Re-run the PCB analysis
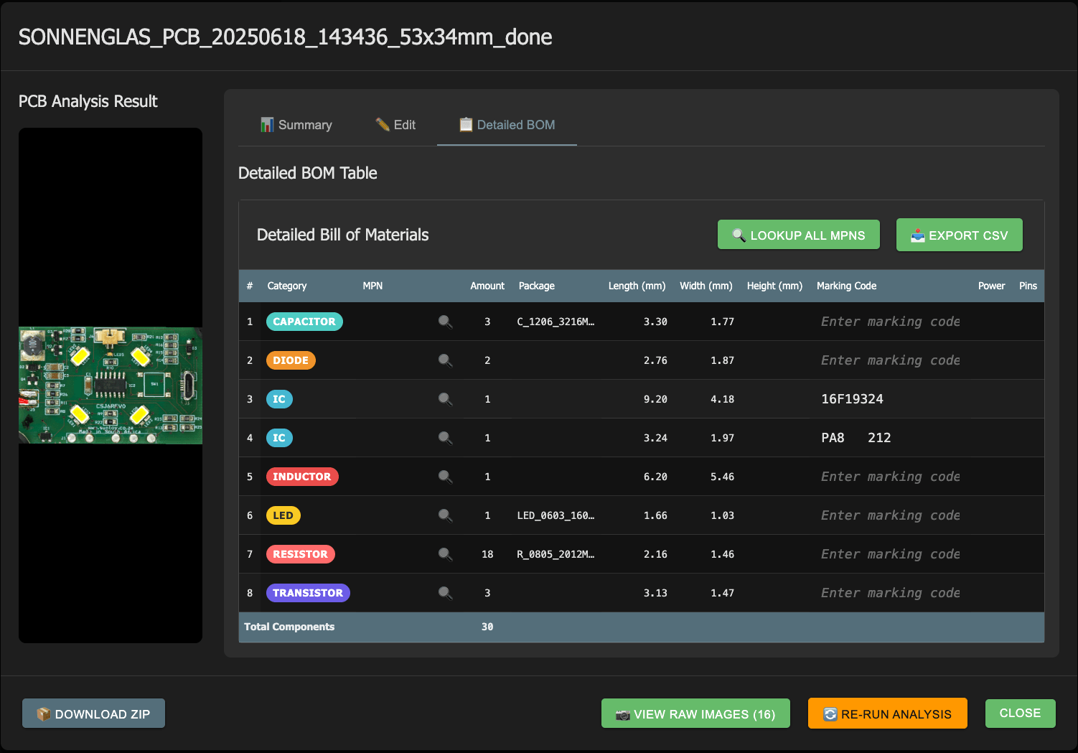Screen dimensions: 1078x753 [887, 714]
